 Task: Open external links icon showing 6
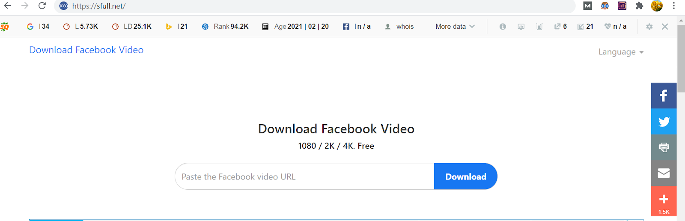(x=560, y=27)
